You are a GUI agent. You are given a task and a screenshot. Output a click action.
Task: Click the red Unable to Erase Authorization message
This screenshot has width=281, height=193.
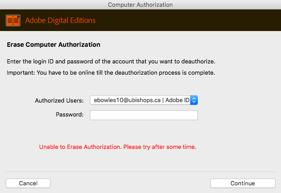point(117,147)
